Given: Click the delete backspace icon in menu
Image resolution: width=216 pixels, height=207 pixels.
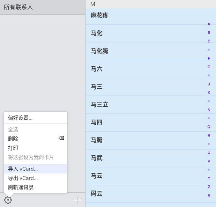Looking at the screenshot, I should pos(61,138).
